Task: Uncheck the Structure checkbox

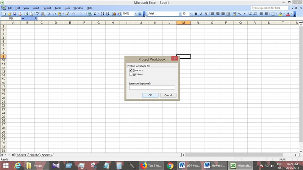Action: [x=131, y=70]
